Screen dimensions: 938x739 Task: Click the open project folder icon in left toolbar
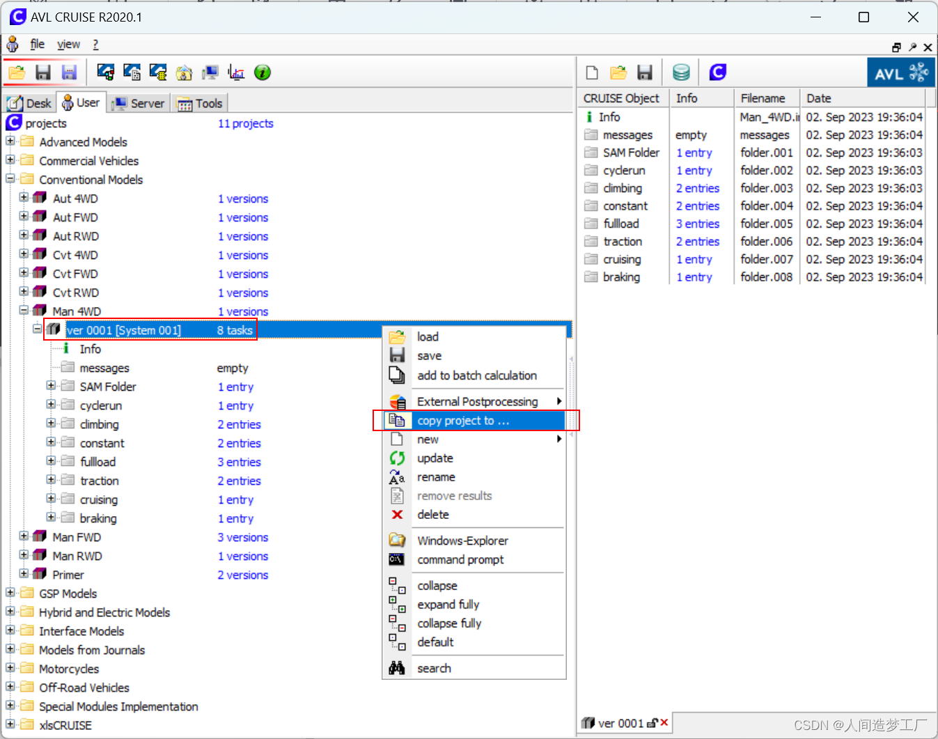17,72
